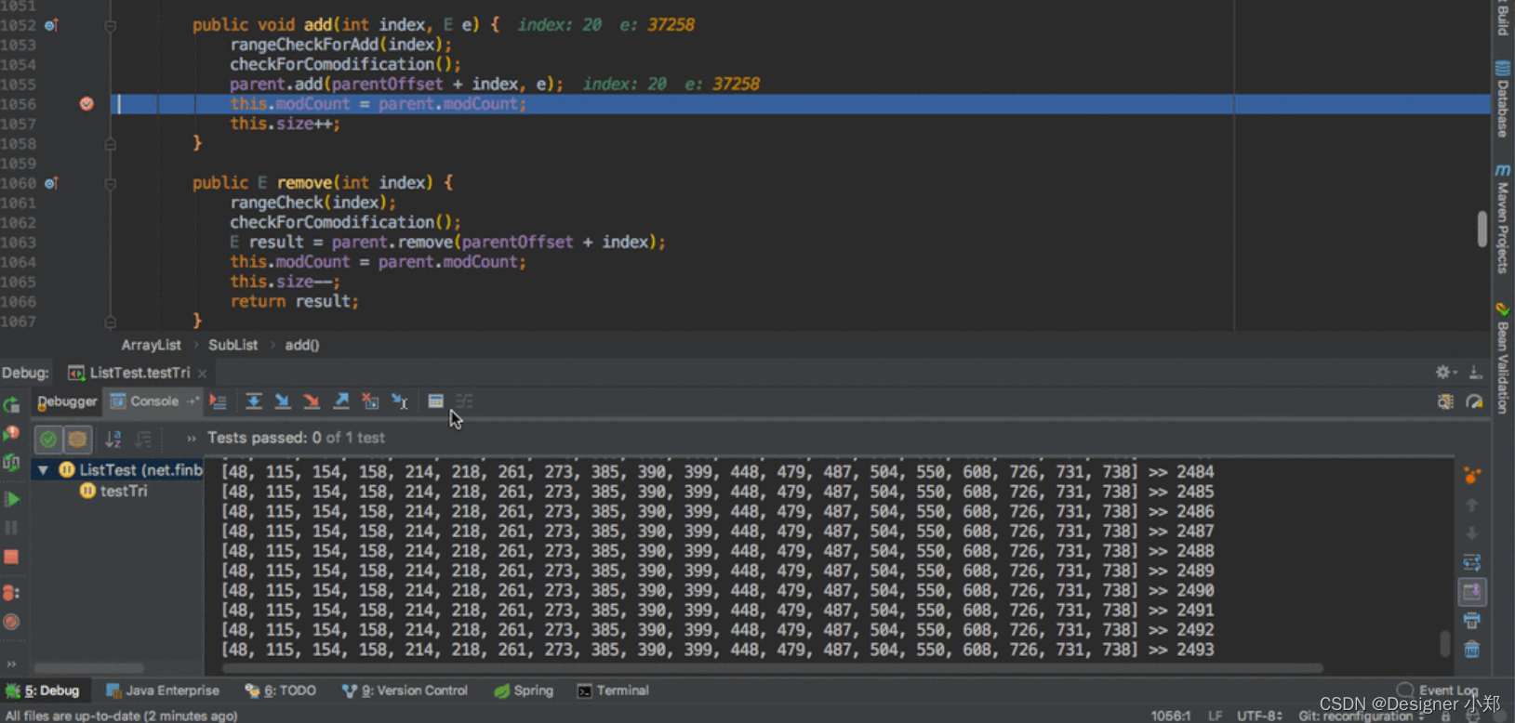Click Show Execution Point icon
The image size is (1515, 723).
tap(218, 401)
